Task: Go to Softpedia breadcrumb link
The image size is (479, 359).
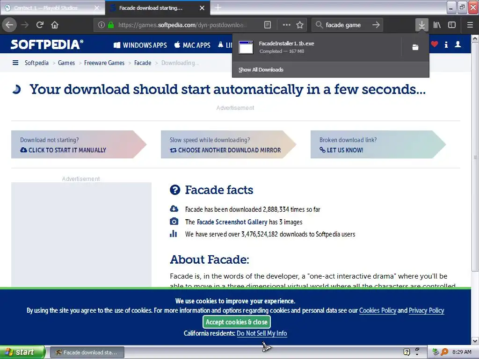Action: click(36, 63)
